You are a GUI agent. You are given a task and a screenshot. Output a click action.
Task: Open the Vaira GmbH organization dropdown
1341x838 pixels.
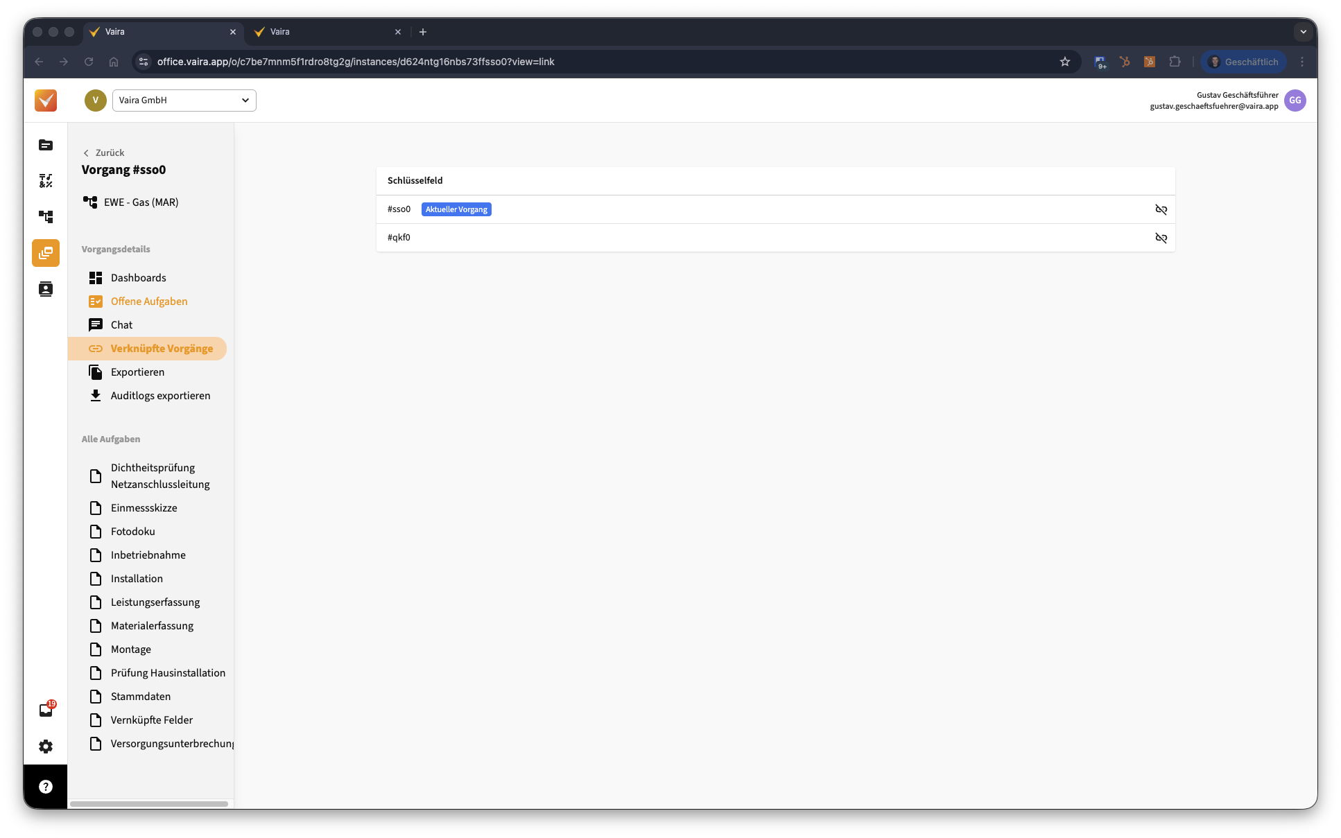[184, 101]
